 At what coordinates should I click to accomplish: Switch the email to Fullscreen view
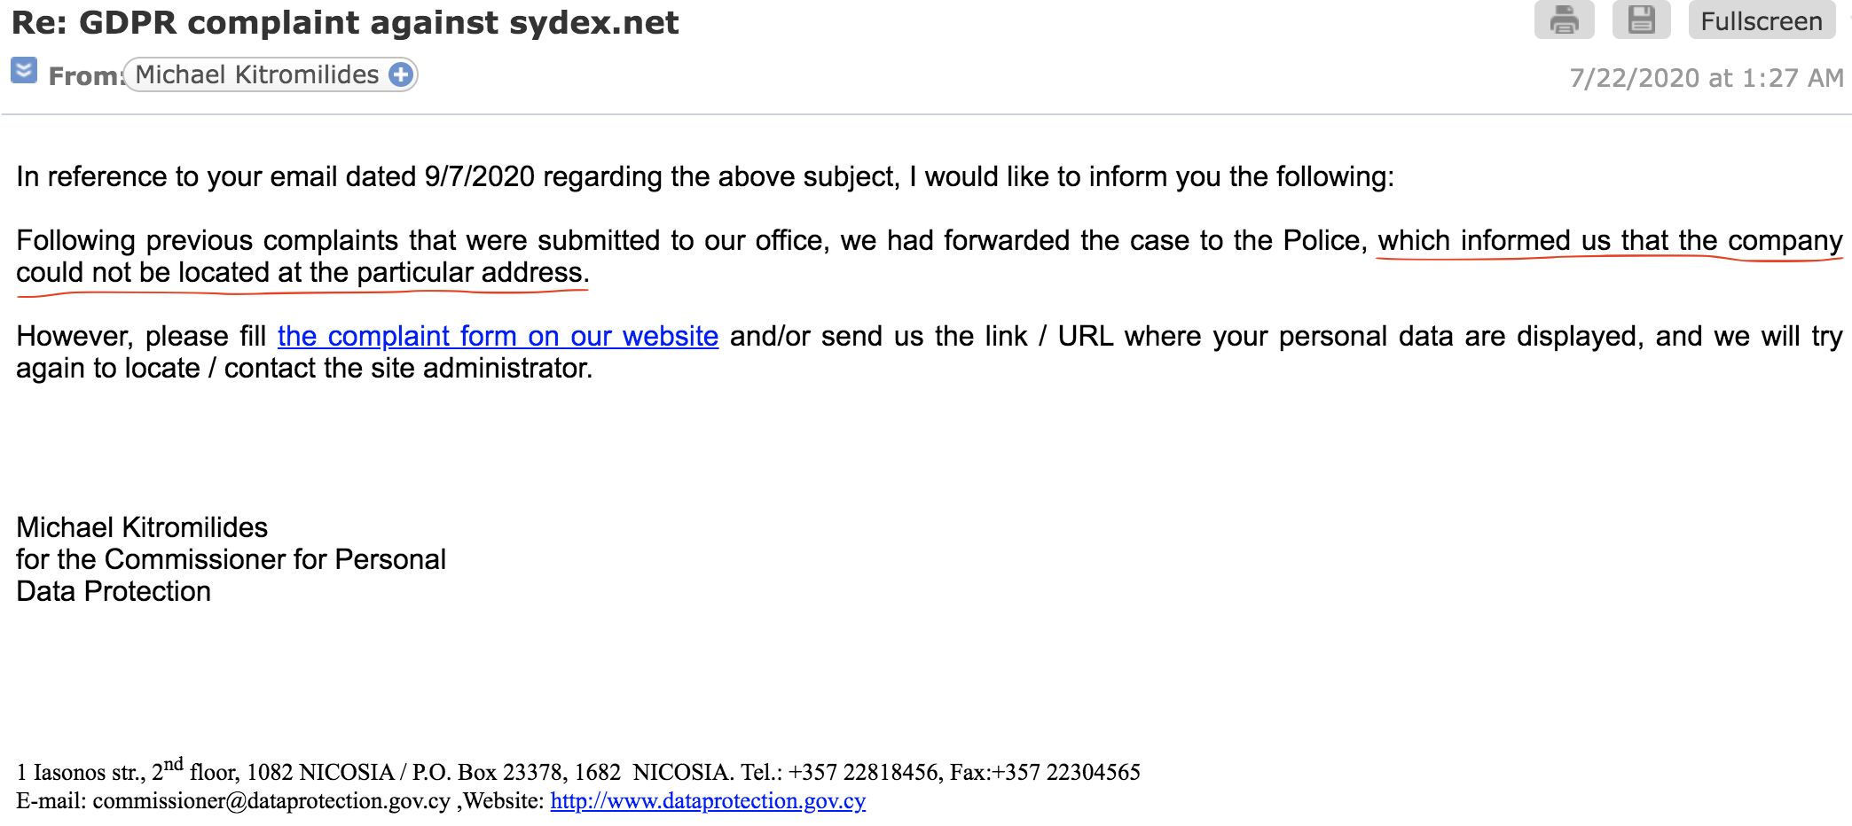(x=1761, y=21)
